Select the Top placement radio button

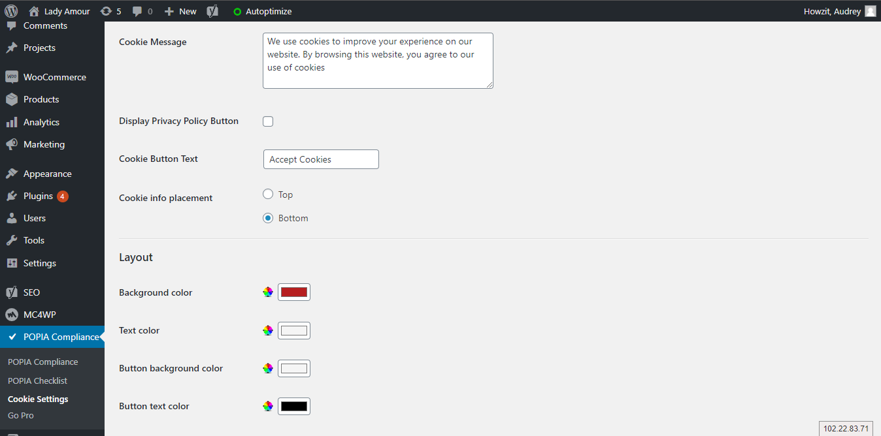pyautogui.click(x=268, y=194)
